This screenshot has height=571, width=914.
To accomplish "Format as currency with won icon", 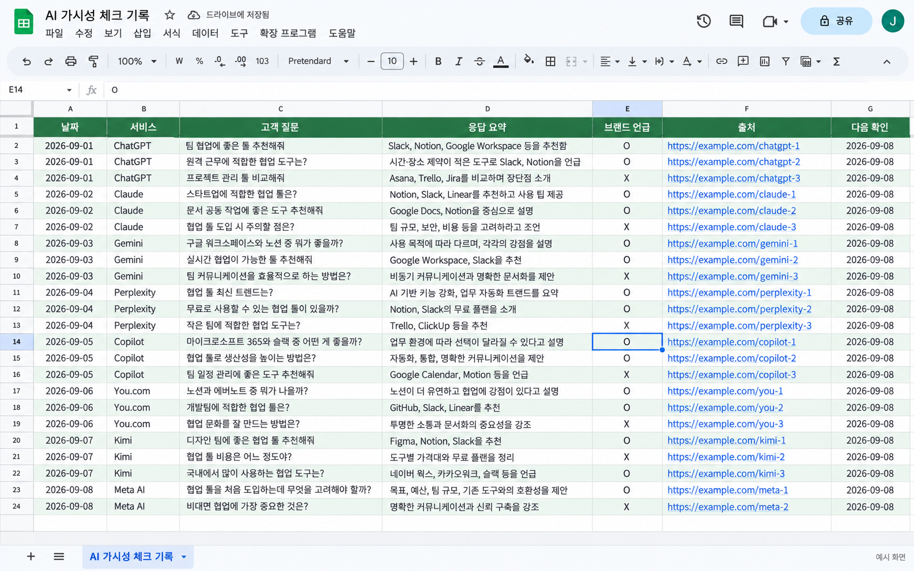I will (179, 61).
